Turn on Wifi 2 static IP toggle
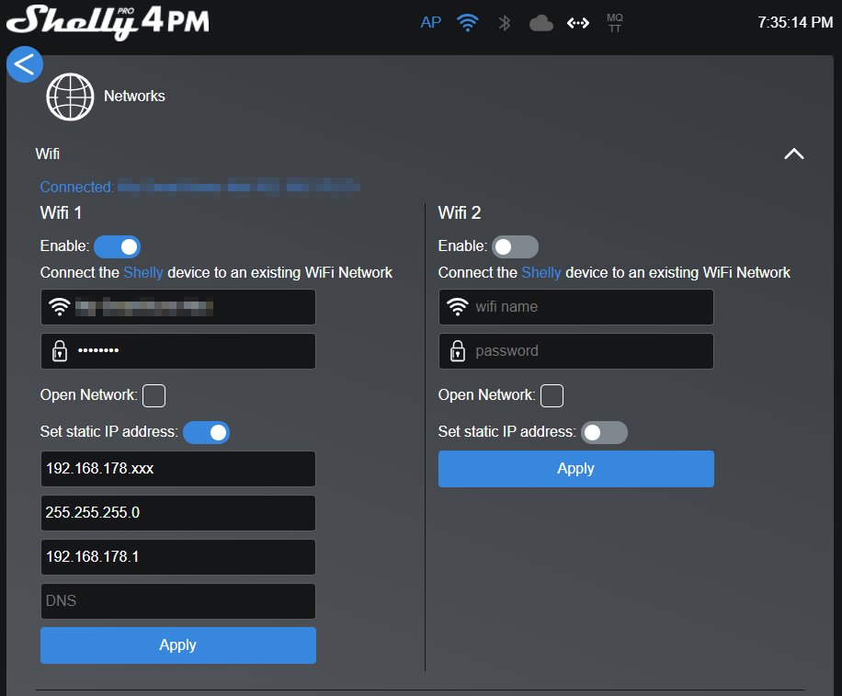Image resolution: width=842 pixels, height=696 pixels. click(x=604, y=432)
